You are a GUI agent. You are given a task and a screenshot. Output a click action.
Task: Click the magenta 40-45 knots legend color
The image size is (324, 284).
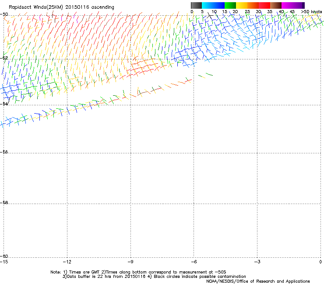point(287,5)
